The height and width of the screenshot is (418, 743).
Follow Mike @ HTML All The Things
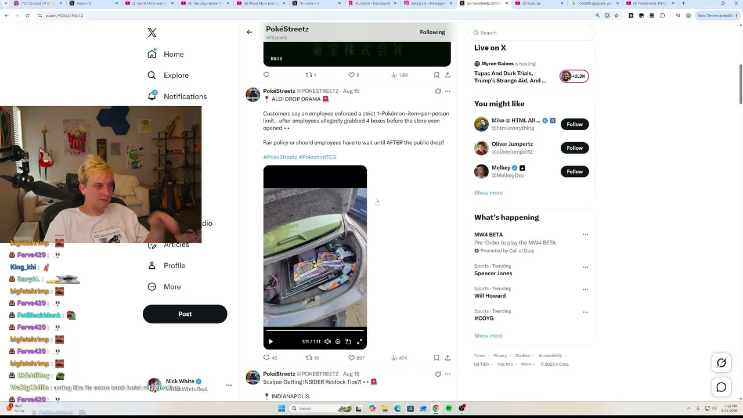(x=575, y=124)
